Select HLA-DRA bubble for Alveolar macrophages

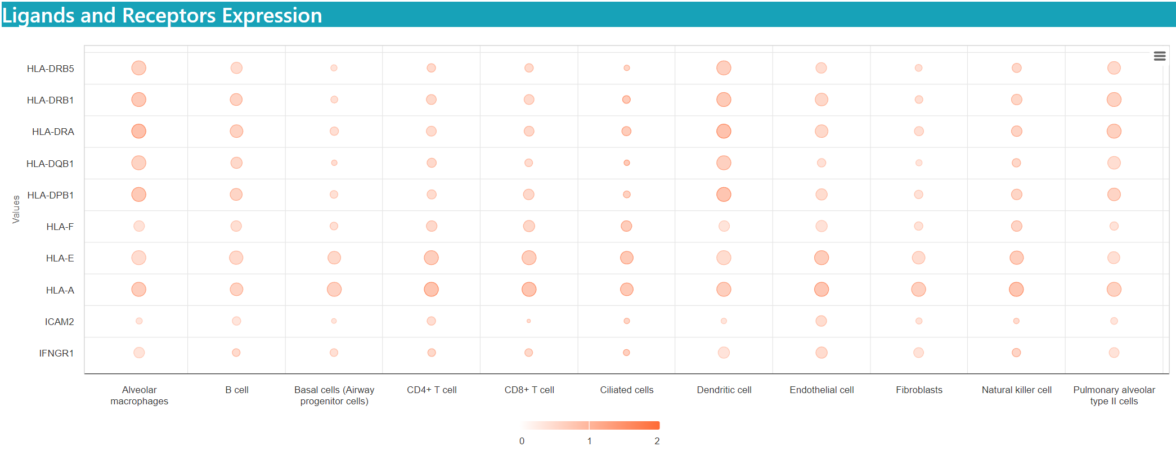click(139, 131)
